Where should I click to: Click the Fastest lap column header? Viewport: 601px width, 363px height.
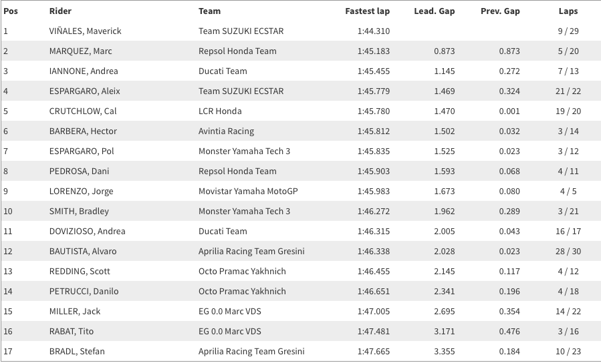(x=367, y=11)
